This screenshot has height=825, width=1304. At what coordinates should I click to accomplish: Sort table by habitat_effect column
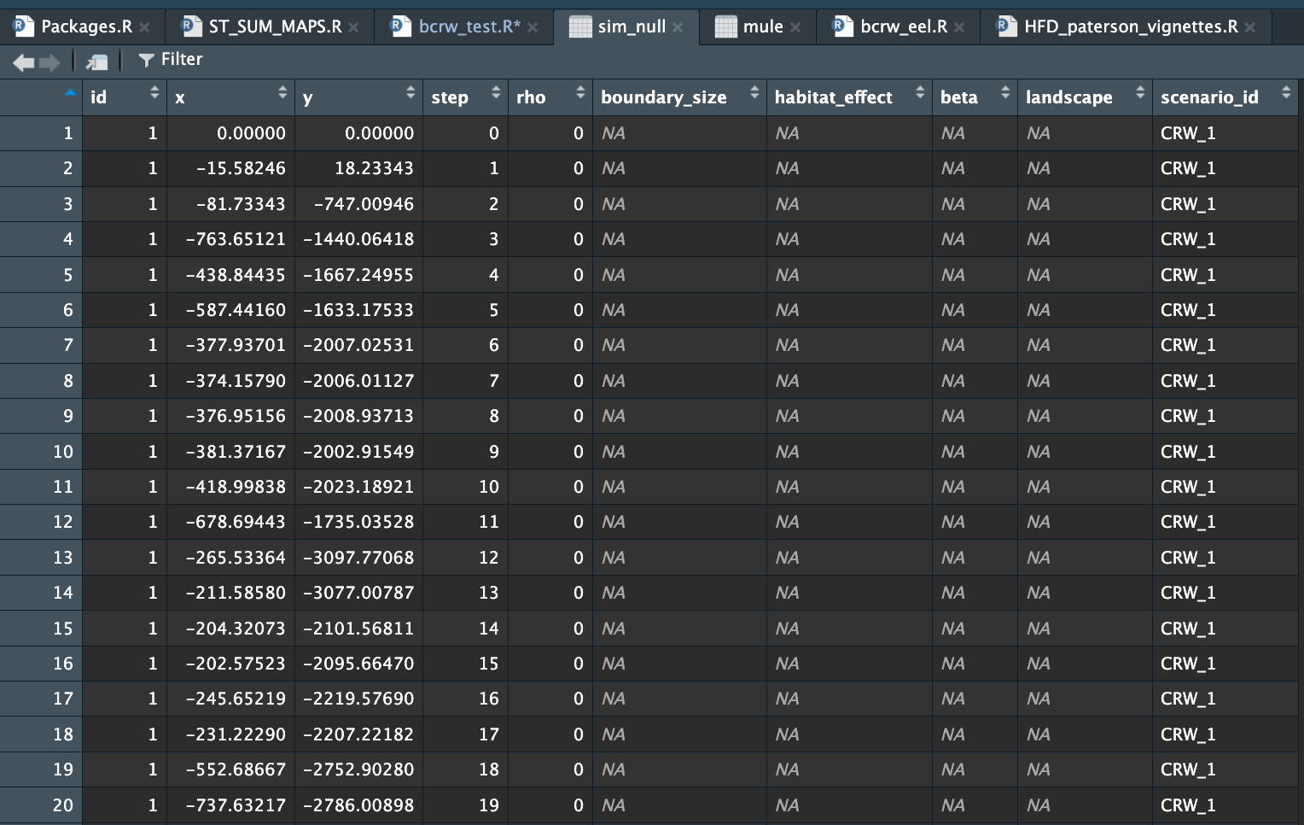coord(920,93)
